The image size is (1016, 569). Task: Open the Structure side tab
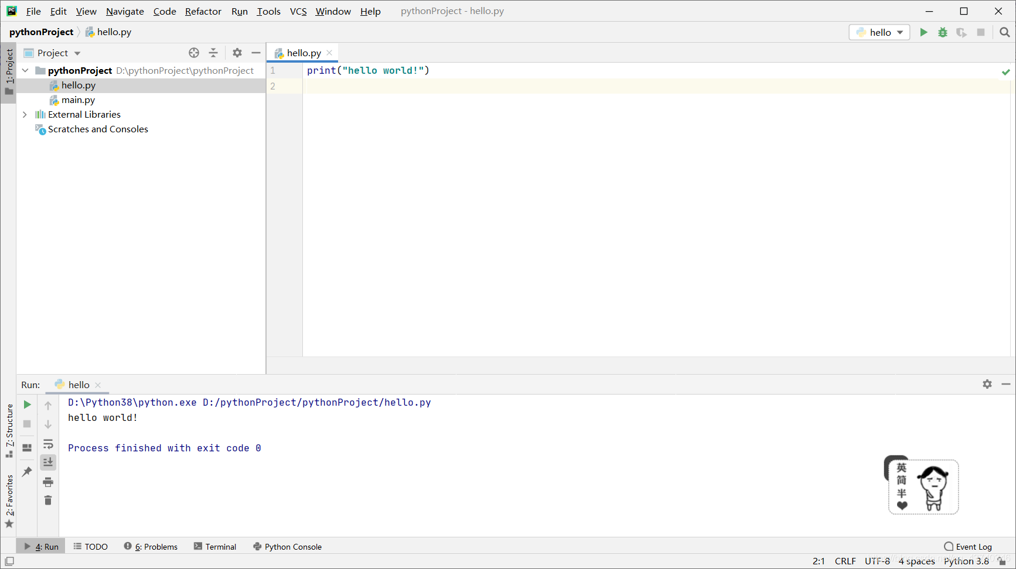pos(9,431)
